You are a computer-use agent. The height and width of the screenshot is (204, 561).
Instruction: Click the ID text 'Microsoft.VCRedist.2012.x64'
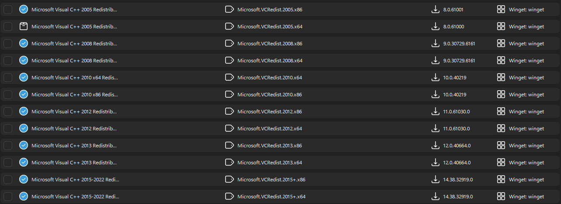(270, 129)
